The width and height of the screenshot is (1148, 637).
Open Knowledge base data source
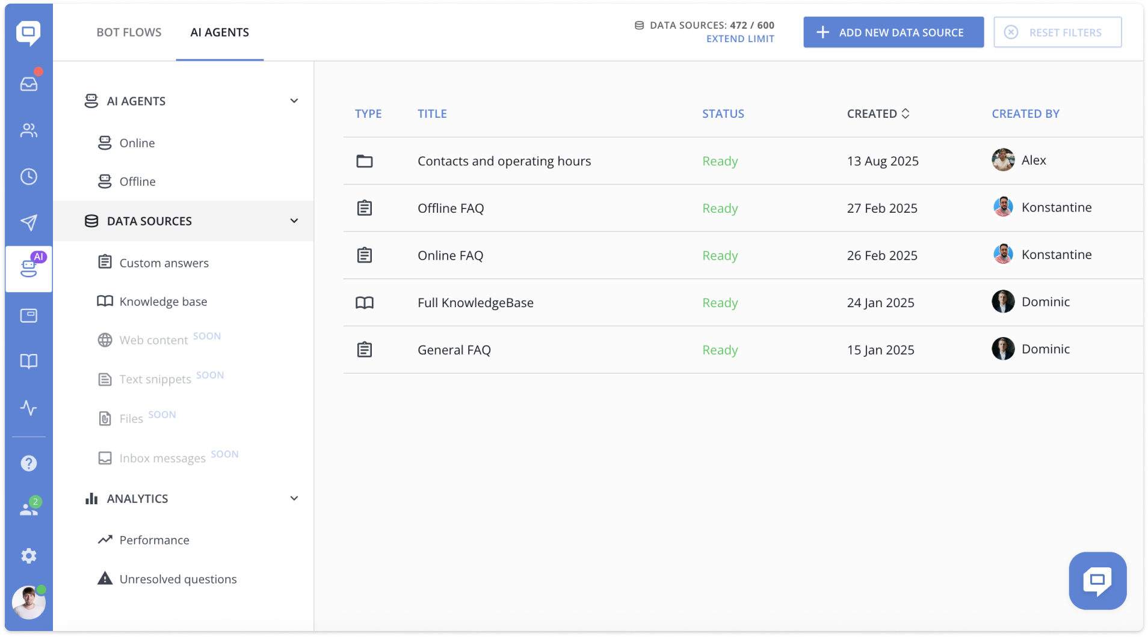pos(163,302)
